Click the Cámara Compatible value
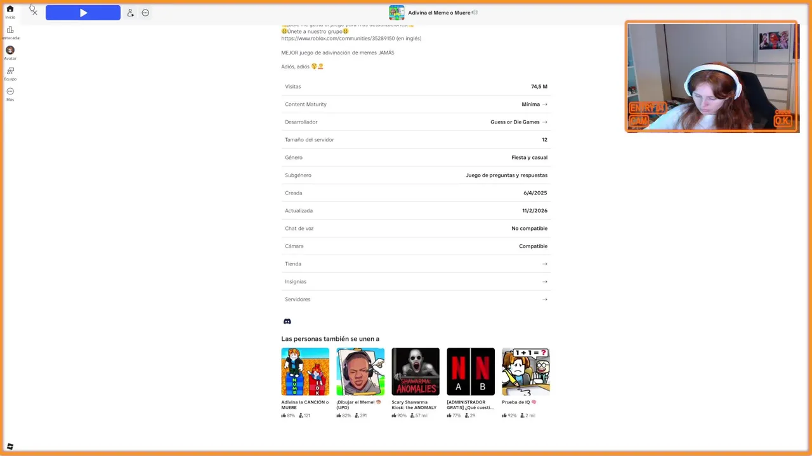812x456 pixels. tap(533, 246)
